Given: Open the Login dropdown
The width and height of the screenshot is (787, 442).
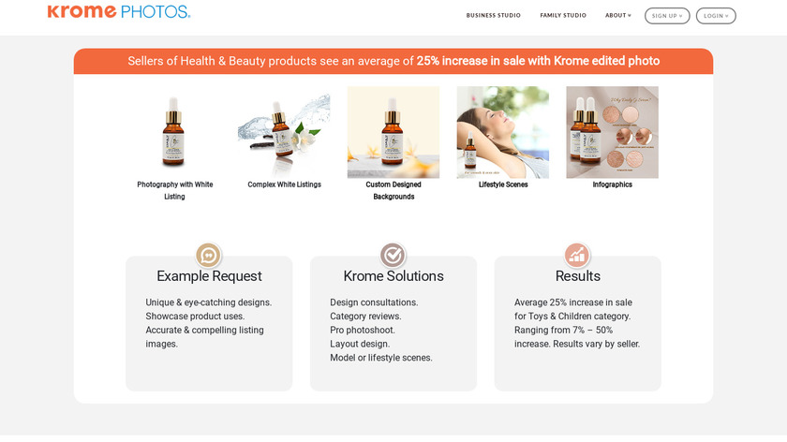Looking at the screenshot, I should point(716,16).
